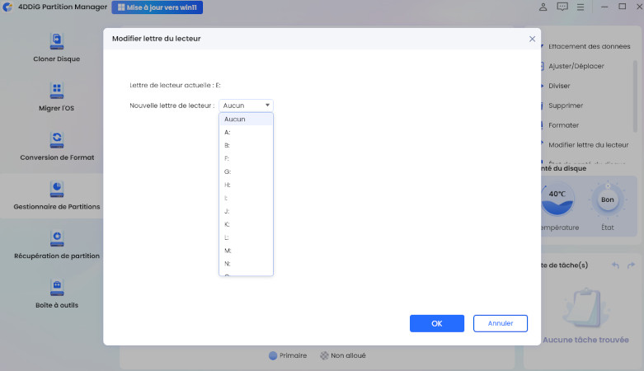Open Cloner Disque in the sidebar
Viewport: 644px width, 371px height.
coord(57,48)
